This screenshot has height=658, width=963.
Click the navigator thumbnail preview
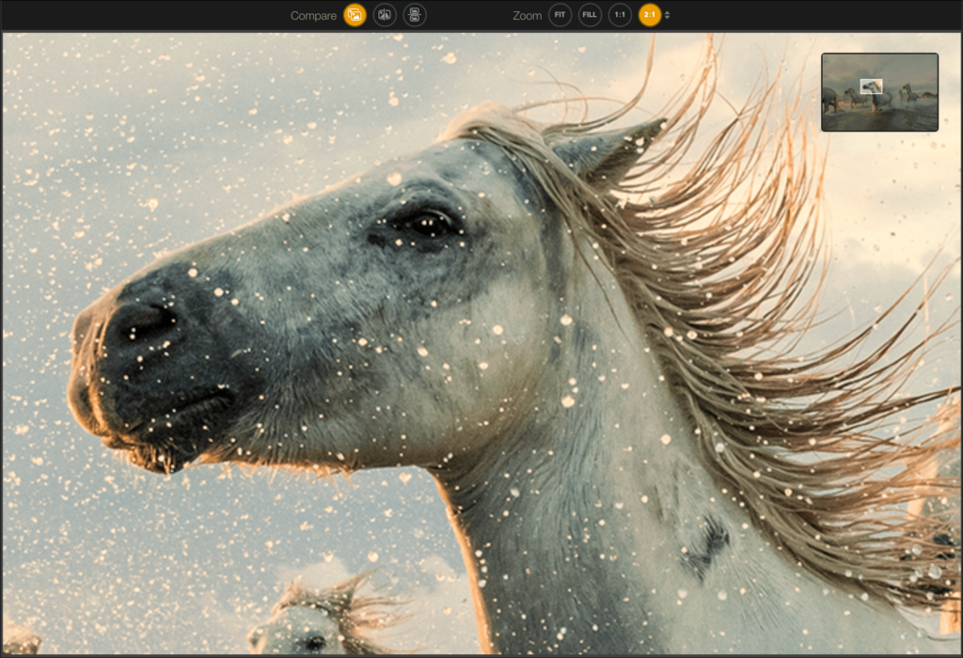(x=879, y=92)
